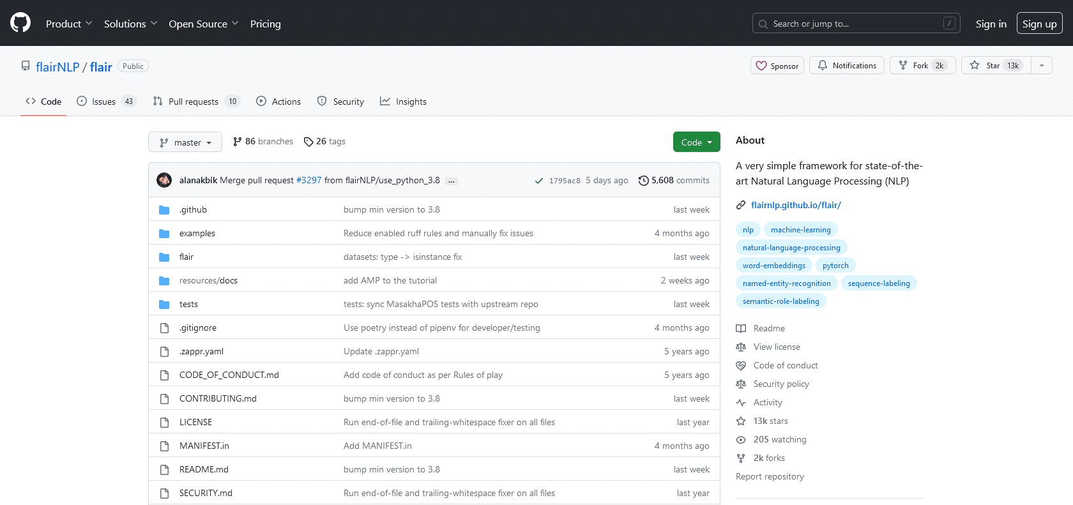Click the repository book icon beside flairNLP
This screenshot has width=1073, height=505.
pos(26,66)
